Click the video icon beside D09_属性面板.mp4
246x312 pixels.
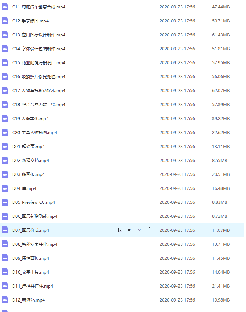tap(5, 258)
